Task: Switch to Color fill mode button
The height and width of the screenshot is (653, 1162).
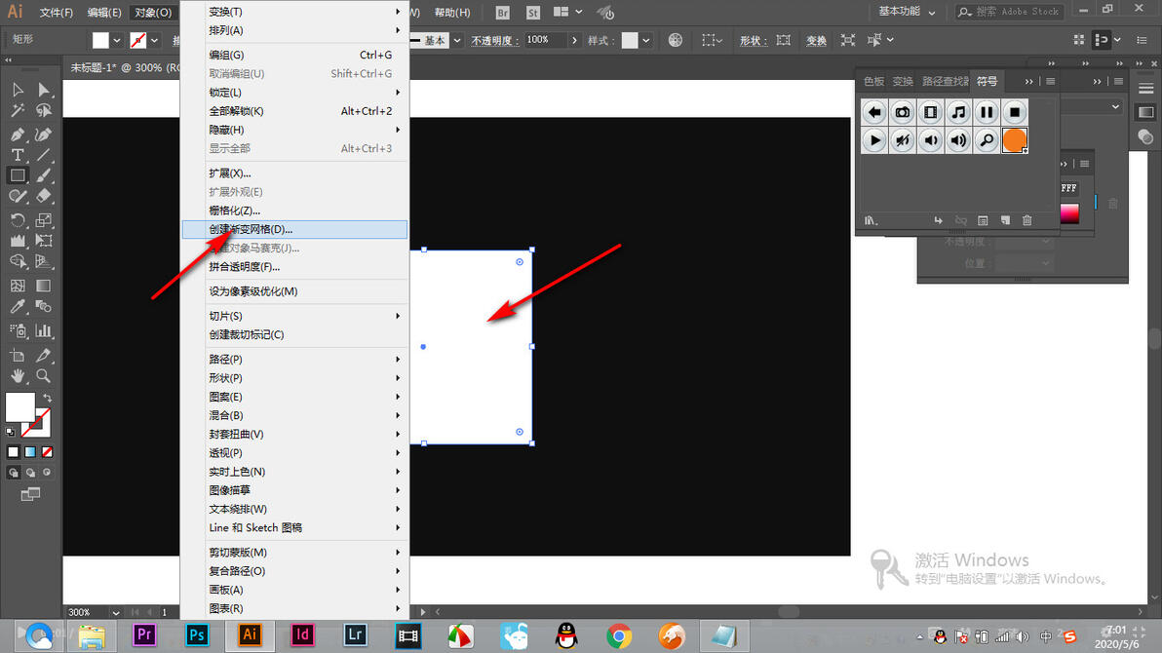Action: 14,452
